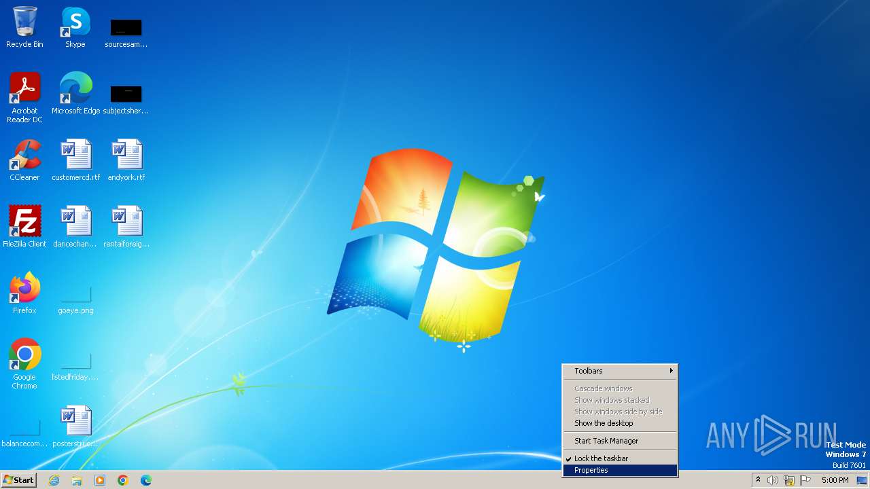The width and height of the screenshot is (870, 489).
Task: Open the Start menu button
Action: click(19, 480)
